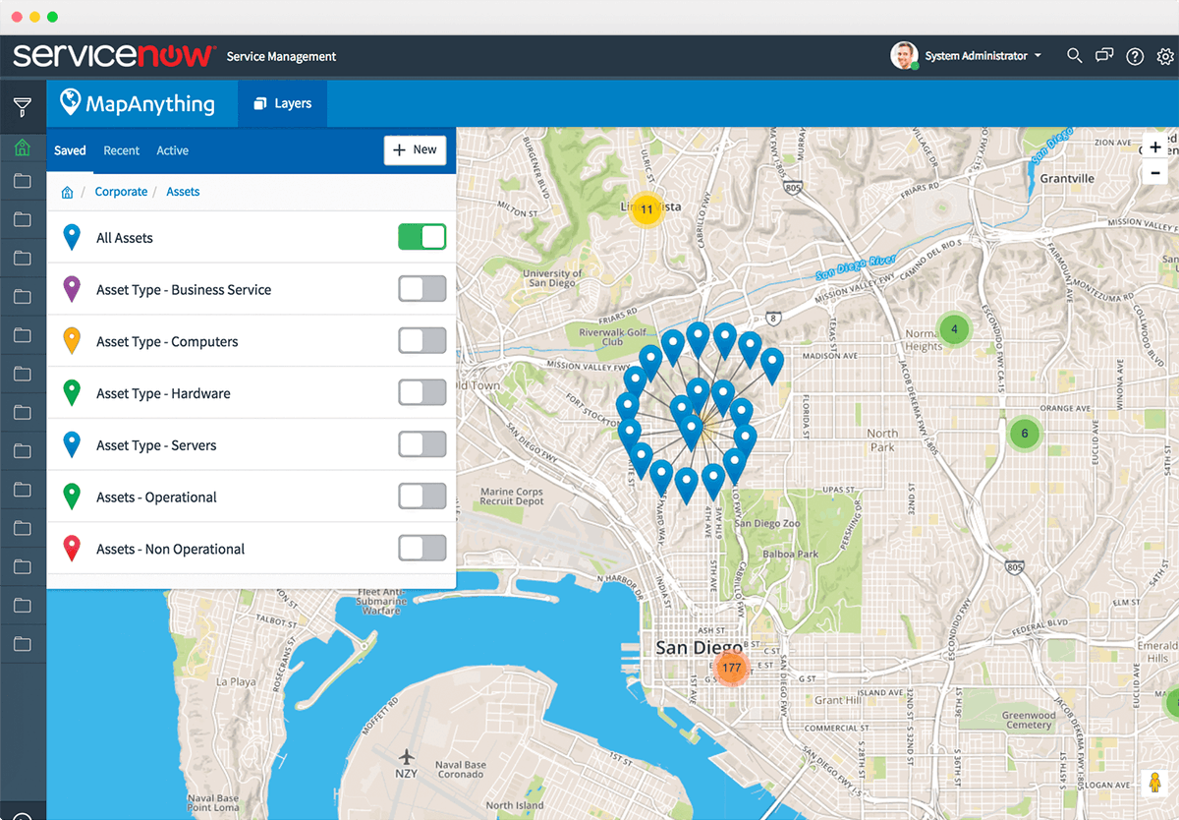The image size is (1179, 820).
Task: Click the filter funnel icon in sidebar
Action: [x=22, y=107]
